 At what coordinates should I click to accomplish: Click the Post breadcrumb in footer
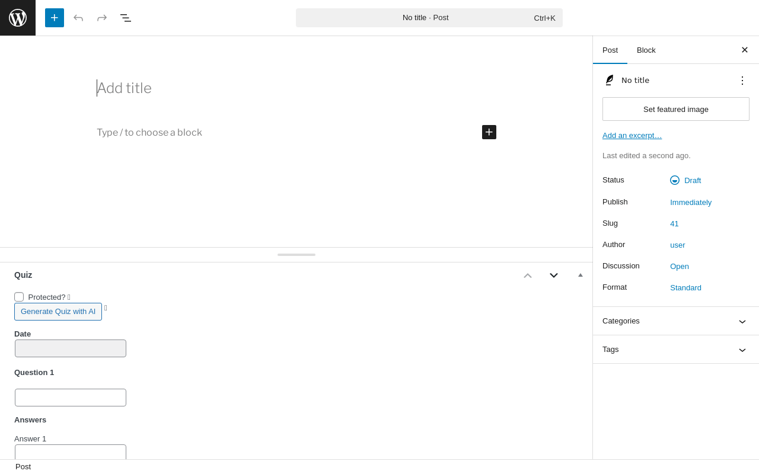23,467
